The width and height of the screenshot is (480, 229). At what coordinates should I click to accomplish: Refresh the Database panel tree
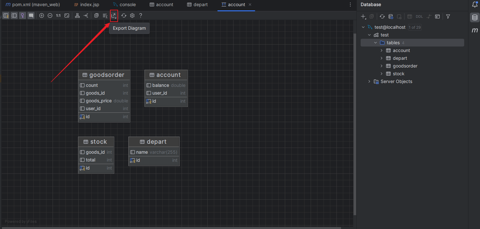pyautogui.click(x=382, y=16)
